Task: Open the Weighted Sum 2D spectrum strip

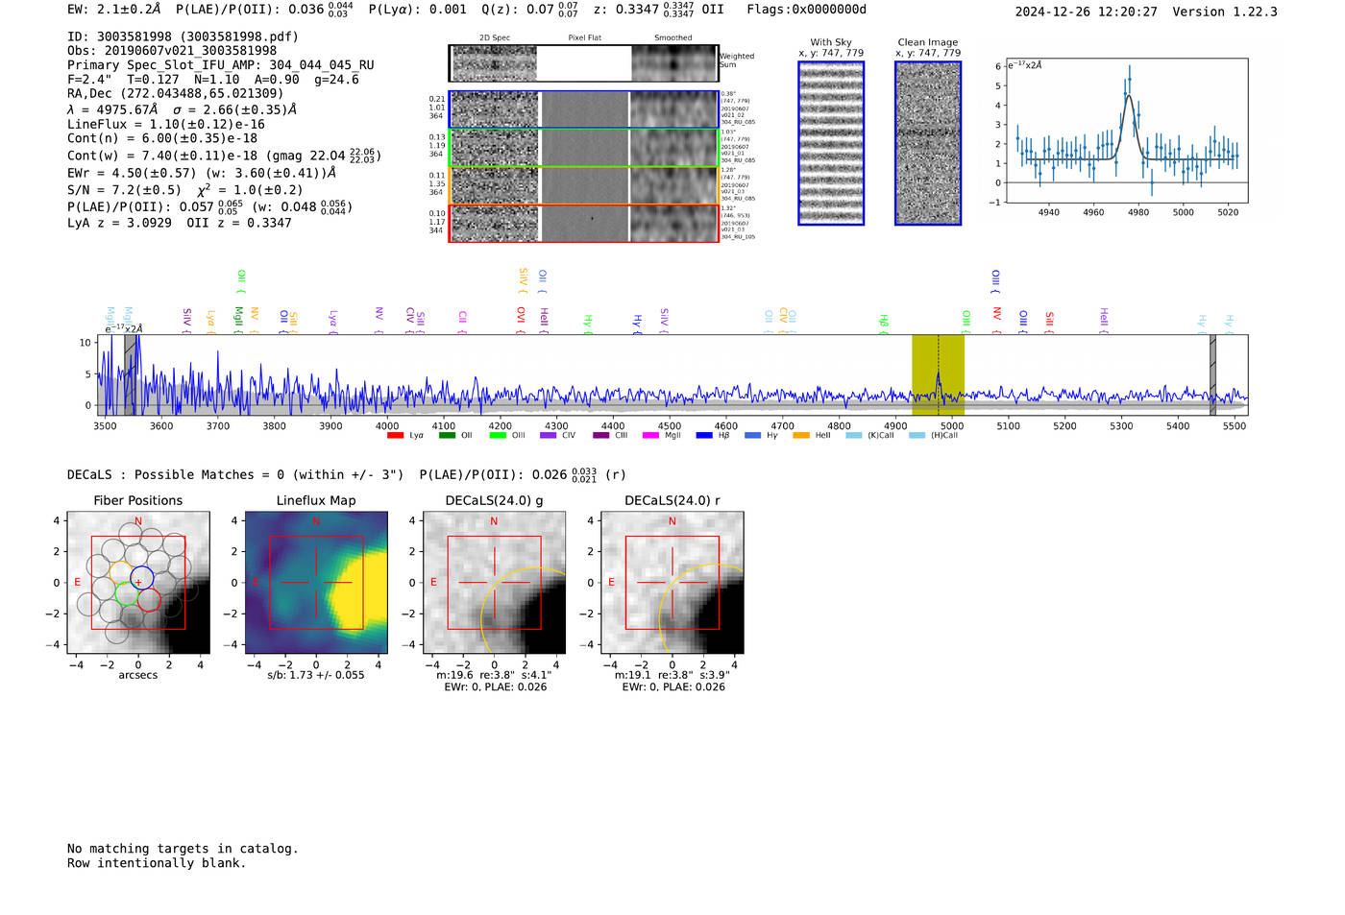Action: click(583, 63)
